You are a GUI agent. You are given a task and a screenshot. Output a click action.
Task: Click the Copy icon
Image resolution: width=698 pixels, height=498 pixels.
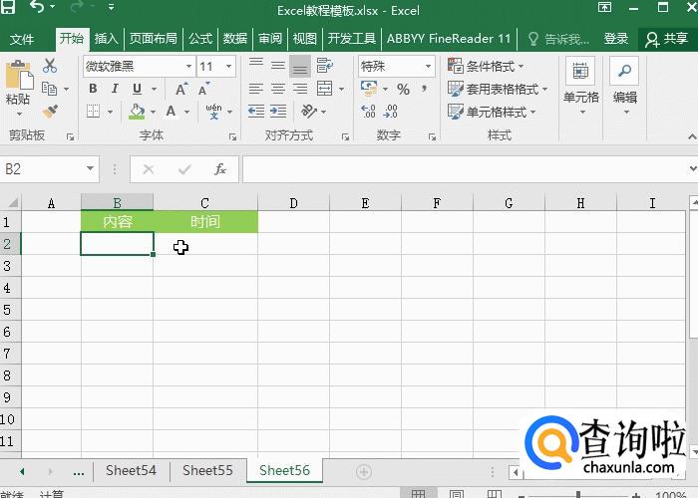click(49, 89)
